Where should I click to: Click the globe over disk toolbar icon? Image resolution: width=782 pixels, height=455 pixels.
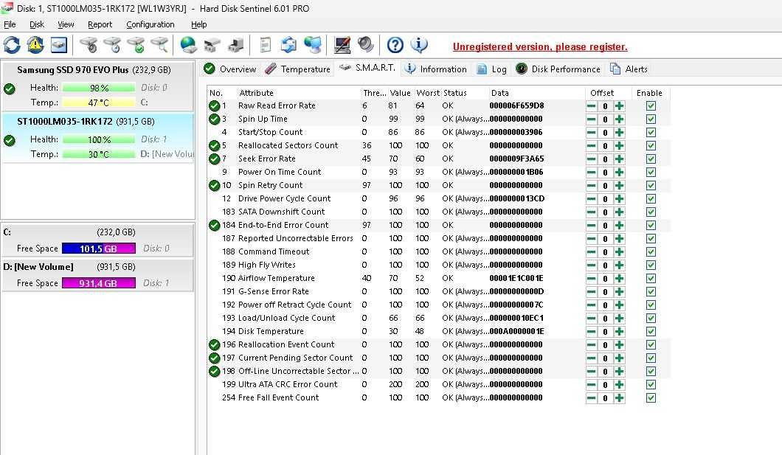pyautogui.click(x=189, y=45)
